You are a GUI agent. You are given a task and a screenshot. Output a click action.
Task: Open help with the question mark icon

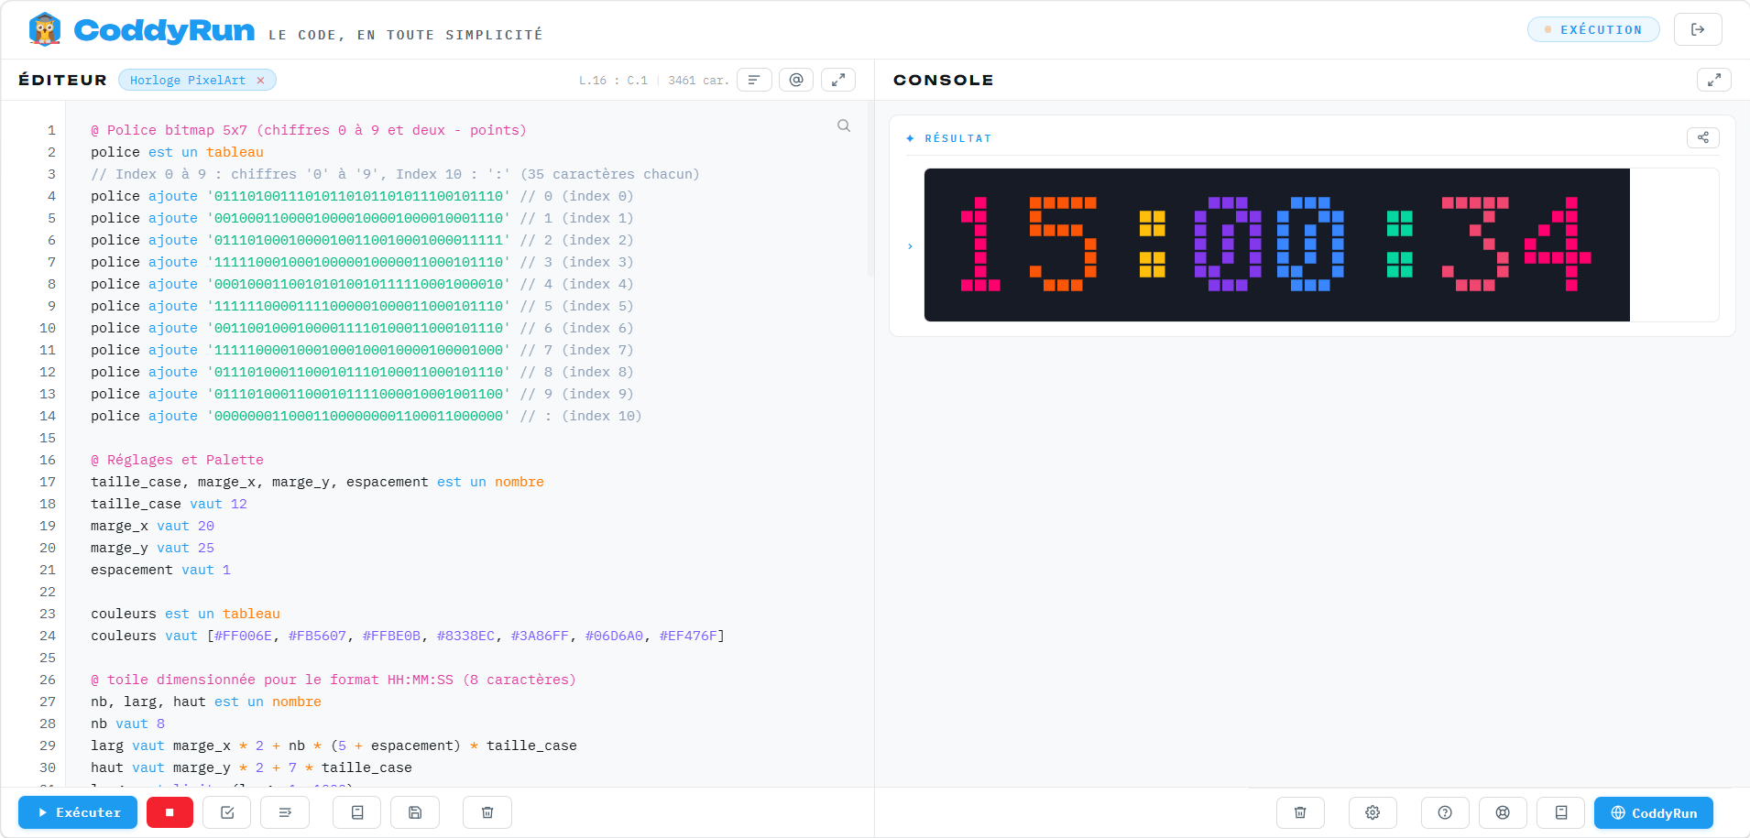1445,812
